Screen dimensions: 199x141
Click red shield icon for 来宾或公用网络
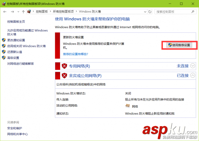(x=64, y=75)
